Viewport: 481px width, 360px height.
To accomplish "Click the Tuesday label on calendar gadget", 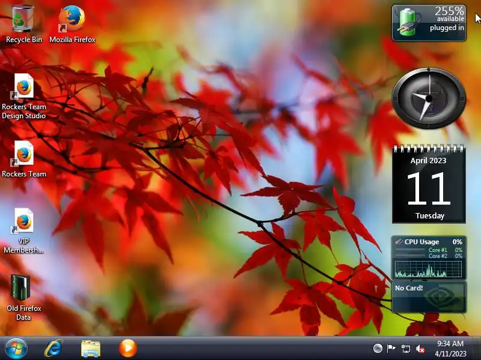I will click(430, 216).
